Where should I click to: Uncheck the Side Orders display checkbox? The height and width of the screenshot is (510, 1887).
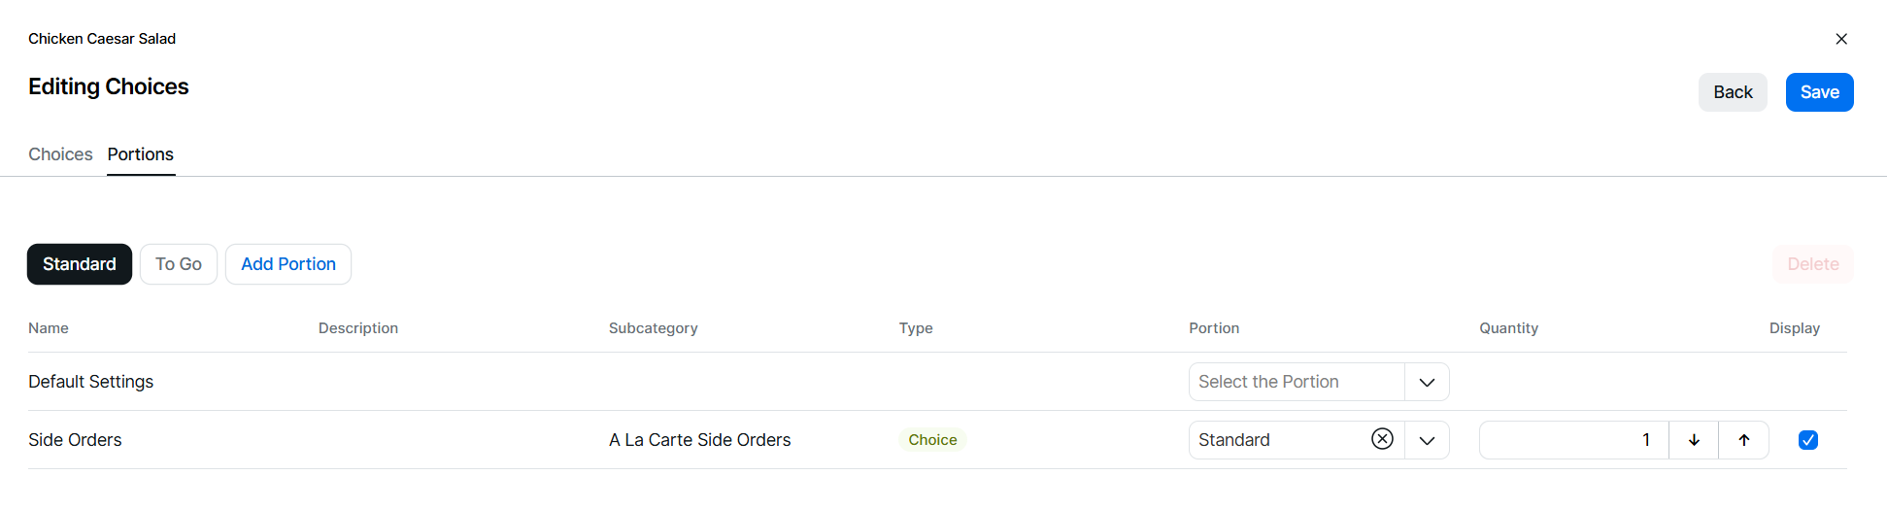coord(1807,440)
